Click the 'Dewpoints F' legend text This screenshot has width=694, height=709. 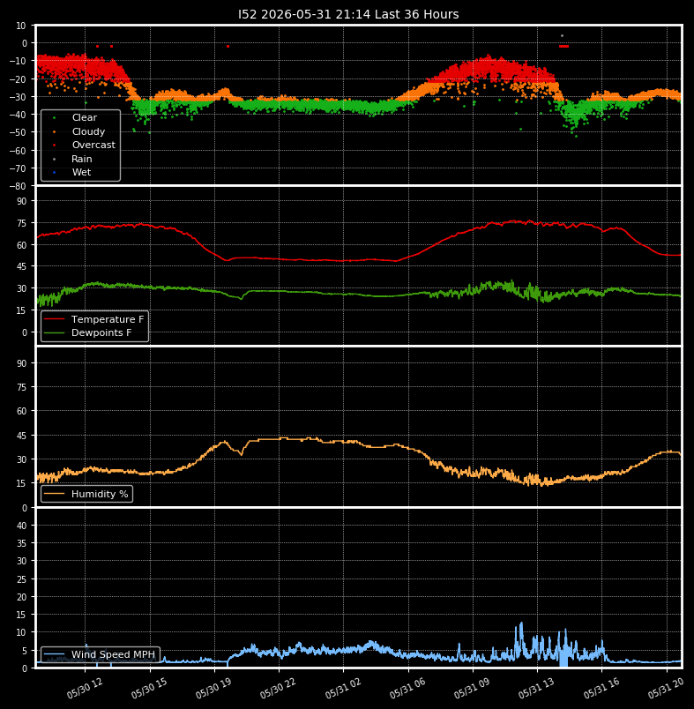[101, 332]
